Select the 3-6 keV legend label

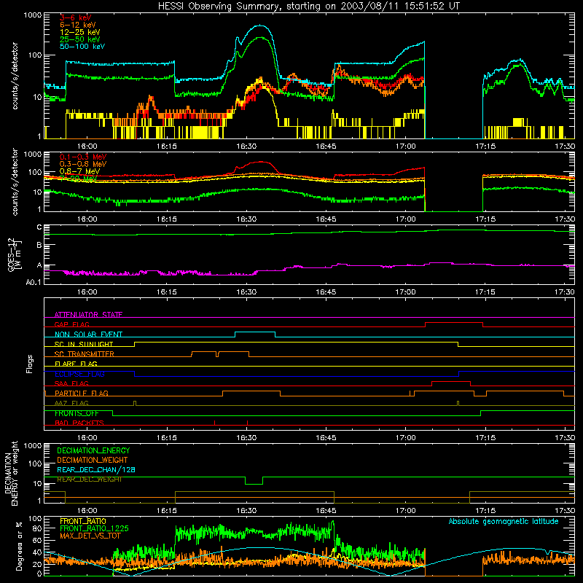pyautogui.click(x=75, y=17)
